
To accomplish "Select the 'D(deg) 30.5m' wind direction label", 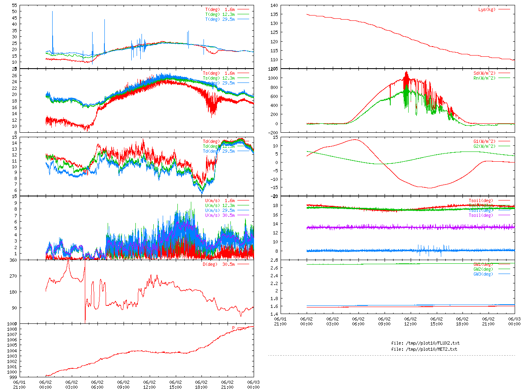I will [x=219, y=265].
